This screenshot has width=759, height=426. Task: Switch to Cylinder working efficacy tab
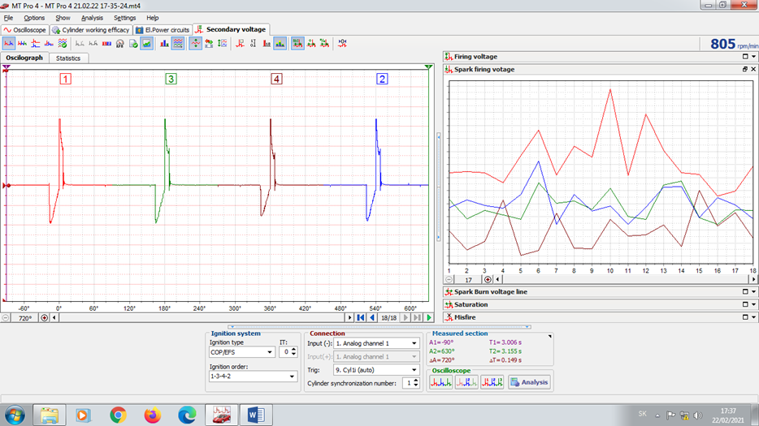(90, 30)
